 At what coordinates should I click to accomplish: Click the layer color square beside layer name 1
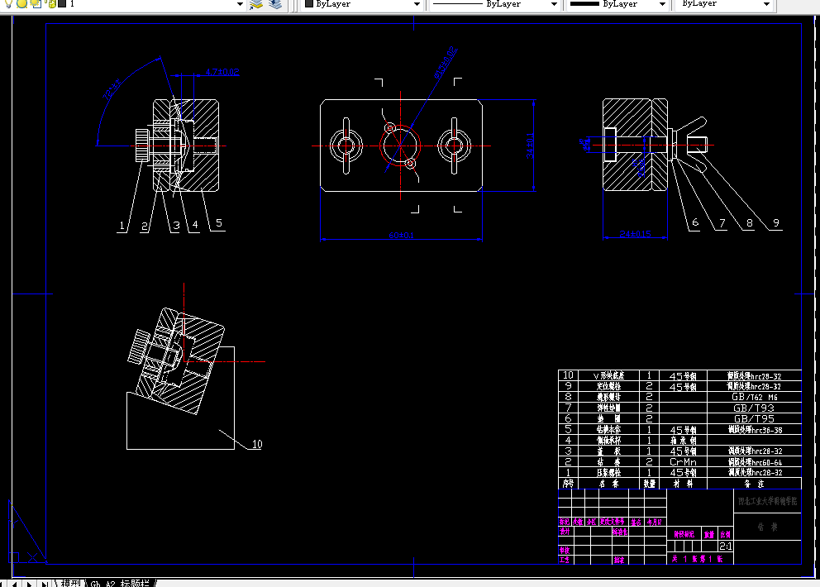pyautogui.click(x=62, y=3)
